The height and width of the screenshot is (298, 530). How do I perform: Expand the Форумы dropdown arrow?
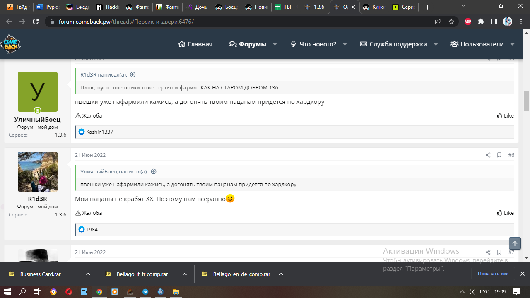(275, 44)
